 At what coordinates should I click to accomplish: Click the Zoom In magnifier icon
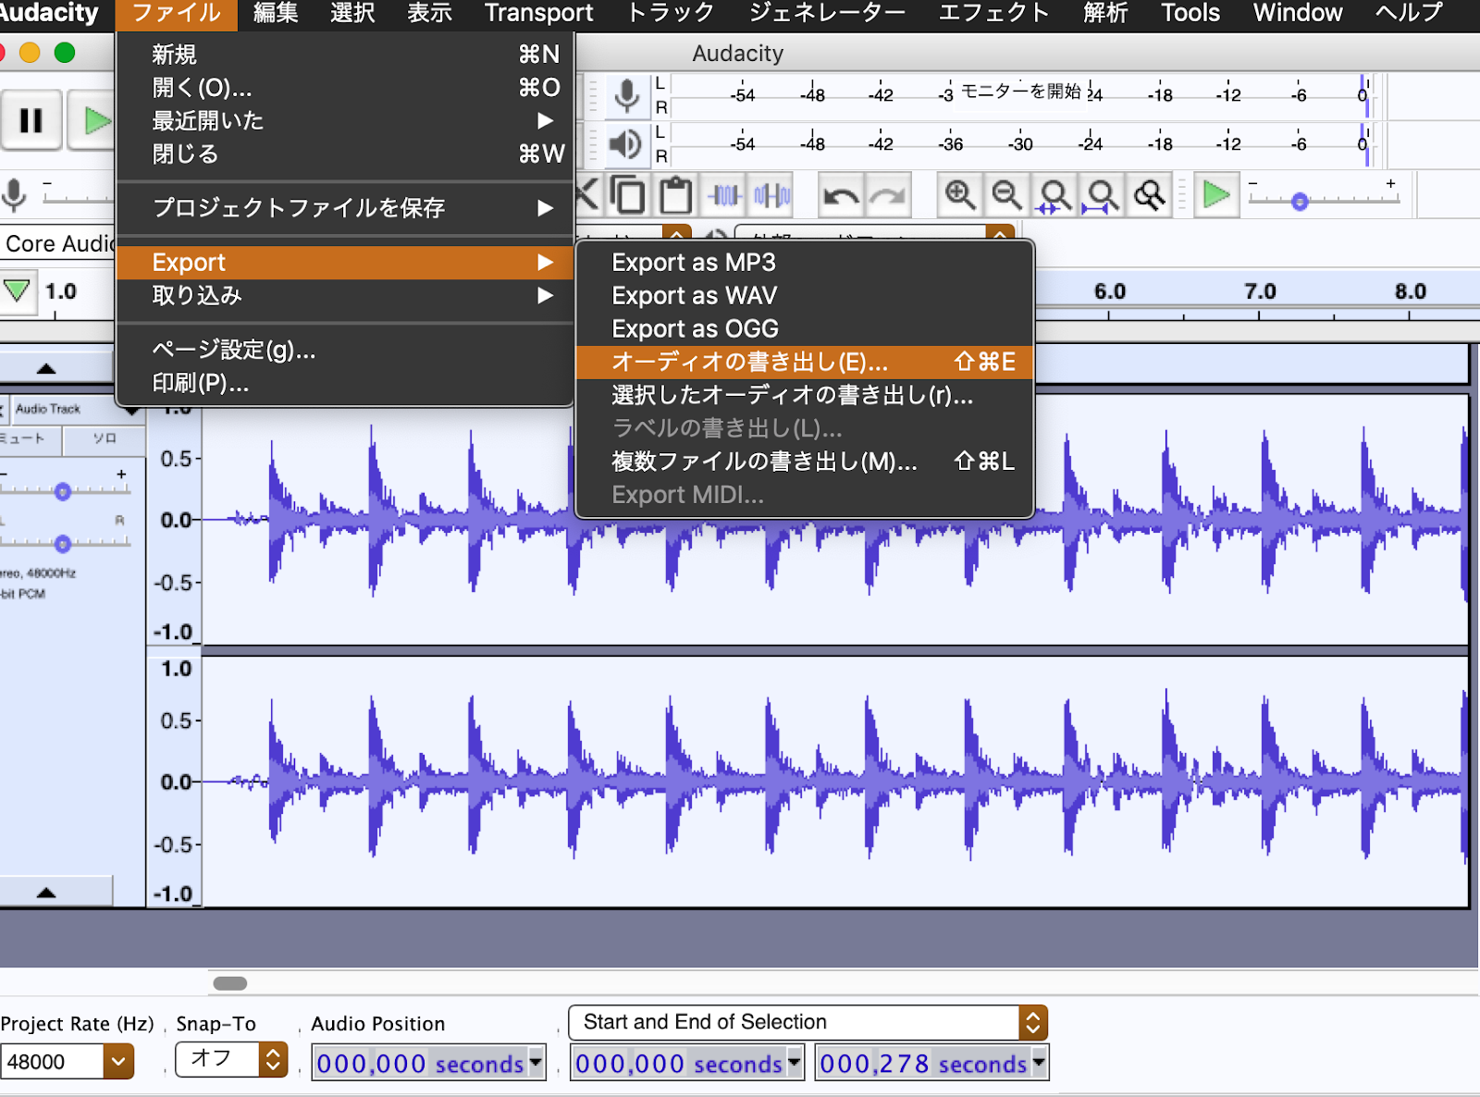[x=959, y=195]
